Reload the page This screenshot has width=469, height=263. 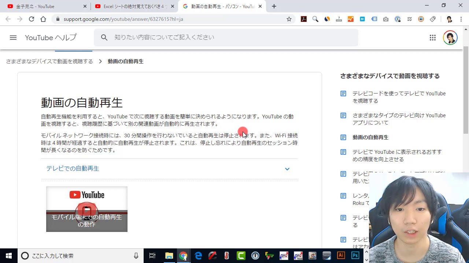click(x=32, y=19)
